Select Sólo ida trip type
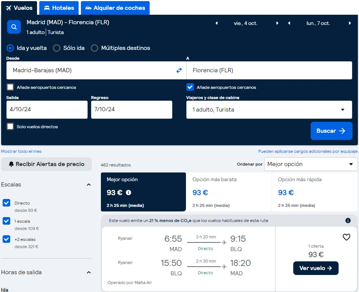This screenshot has width=359, height=292. point(57,48)
